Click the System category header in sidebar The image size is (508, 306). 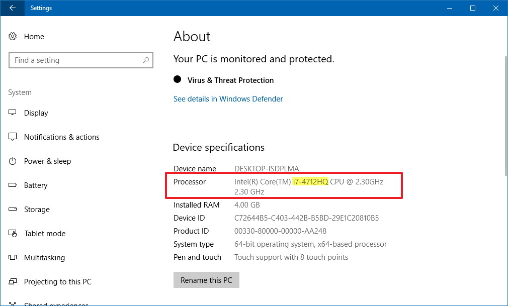point(20,92)
